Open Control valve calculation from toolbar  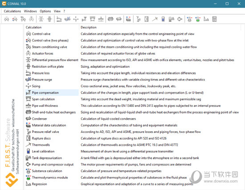pyautogui.click(x=7, y=19)
